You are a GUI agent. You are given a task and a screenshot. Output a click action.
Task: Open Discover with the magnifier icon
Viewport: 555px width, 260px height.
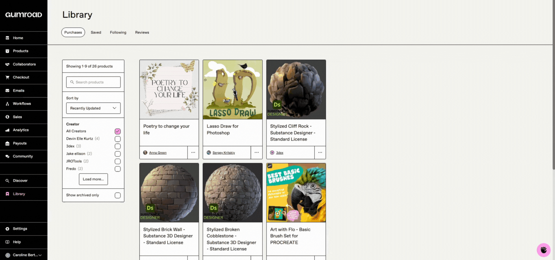(x=8, y=181)
